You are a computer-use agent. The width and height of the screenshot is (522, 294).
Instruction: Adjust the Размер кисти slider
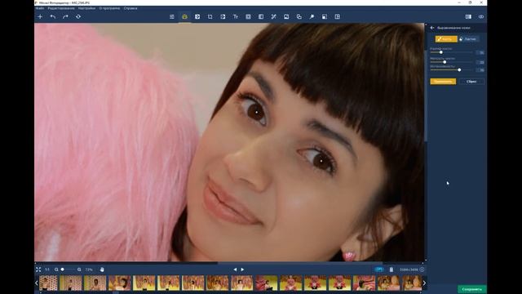point(451,52)
